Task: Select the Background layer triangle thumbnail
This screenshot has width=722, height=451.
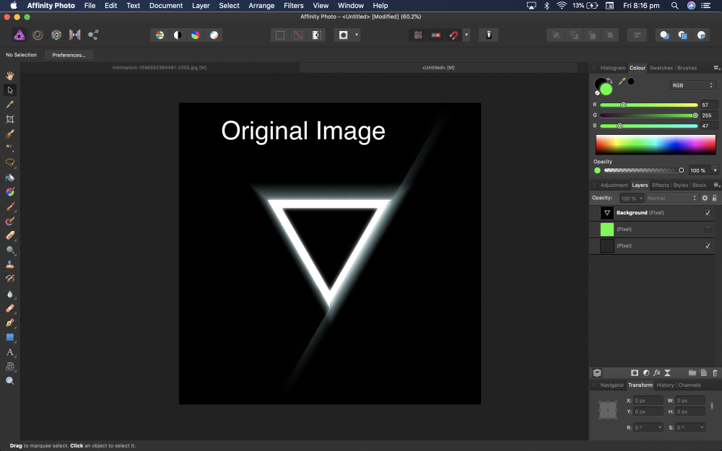Action: click(x=606, y=212)
